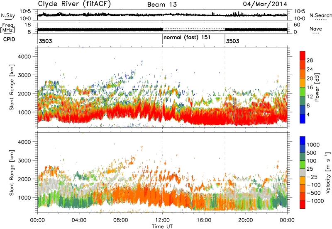Click the "CPID" row label

tap(9, 39)
